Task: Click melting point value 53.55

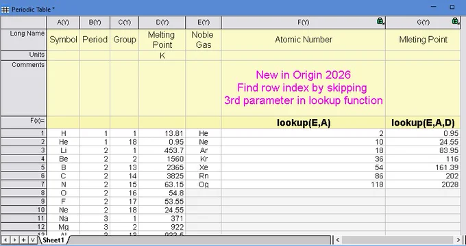Action: tap(162, 202)
